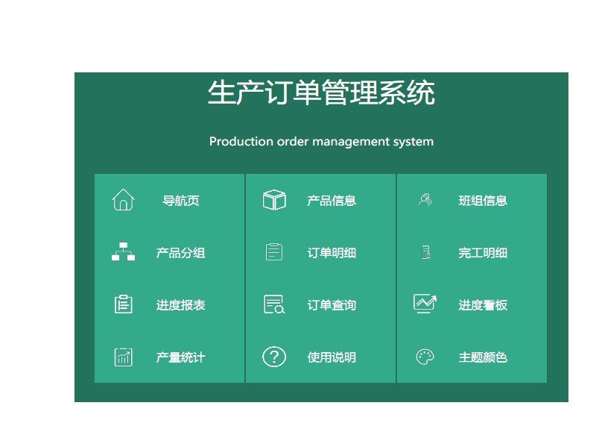Click the home icon beside 导航页
596x432 pixels.
point(123,200)
